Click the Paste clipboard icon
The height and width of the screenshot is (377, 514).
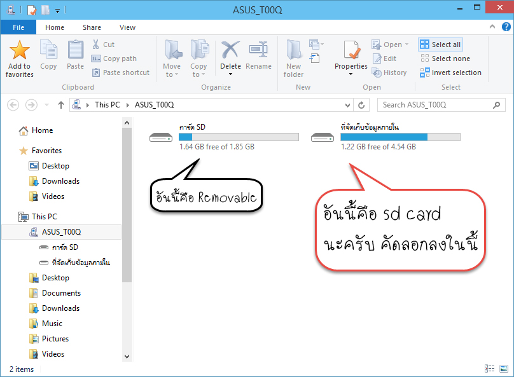(x=76, y=50)
